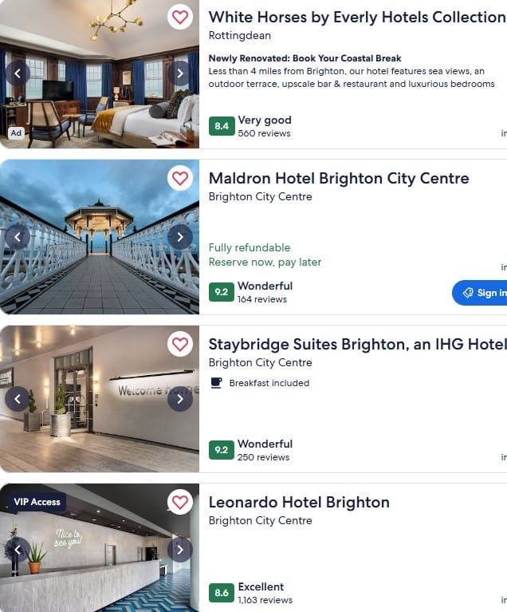Click the 8.4 Very good rating badge
This screenshot has width=507, height=612.
[x=222, y=126]
